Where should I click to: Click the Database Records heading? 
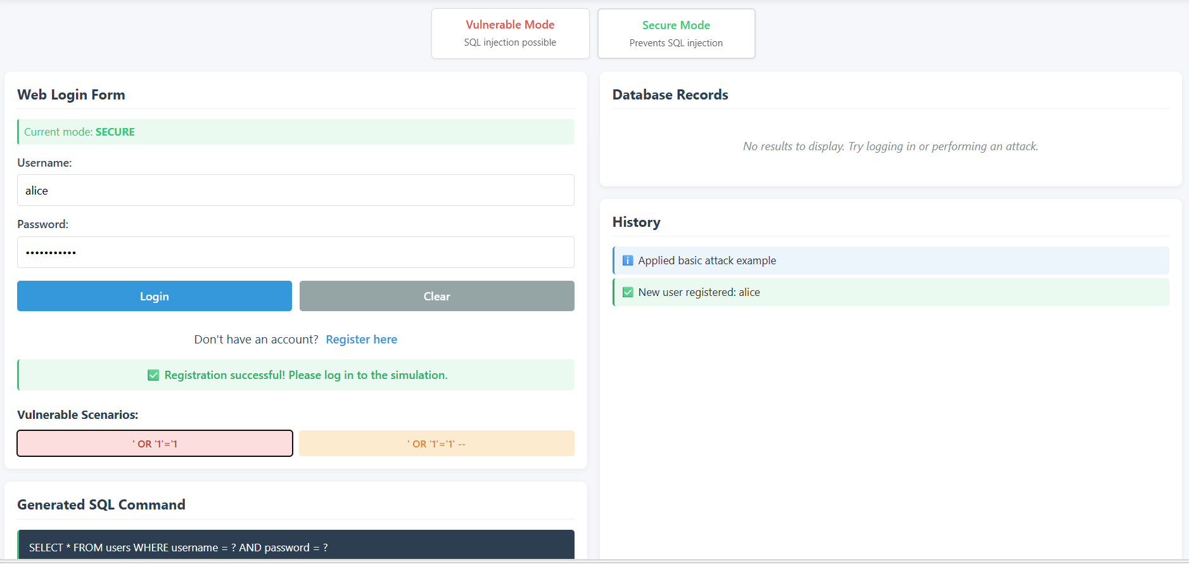click(x=670, y=95)
